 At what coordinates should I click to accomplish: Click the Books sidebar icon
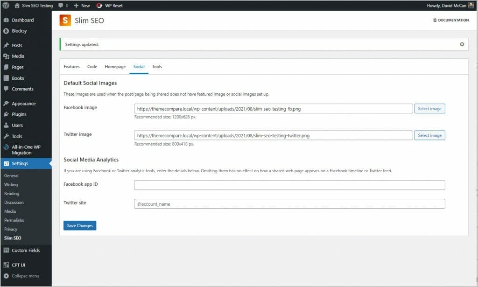coord(6,78)
